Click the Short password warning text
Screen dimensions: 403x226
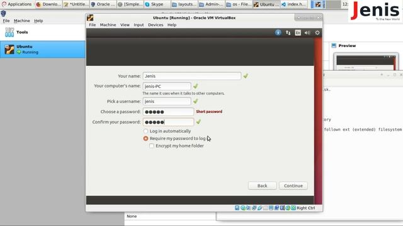[209, 112]
